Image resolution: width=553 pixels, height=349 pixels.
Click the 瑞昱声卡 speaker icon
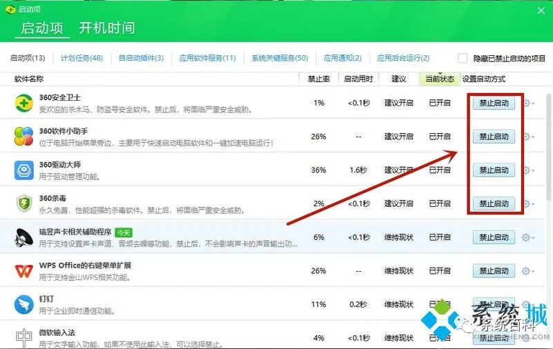click(24, 237)
